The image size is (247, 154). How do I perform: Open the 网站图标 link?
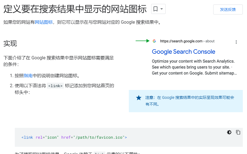[x=44, y=22]
